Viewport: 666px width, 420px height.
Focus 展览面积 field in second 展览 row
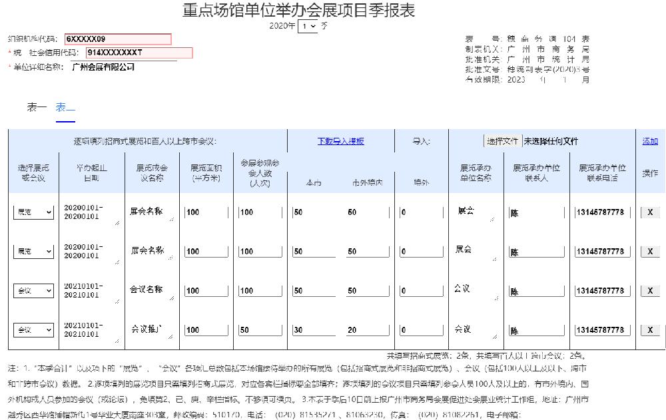pyautogui.click(x=206, y=252)
